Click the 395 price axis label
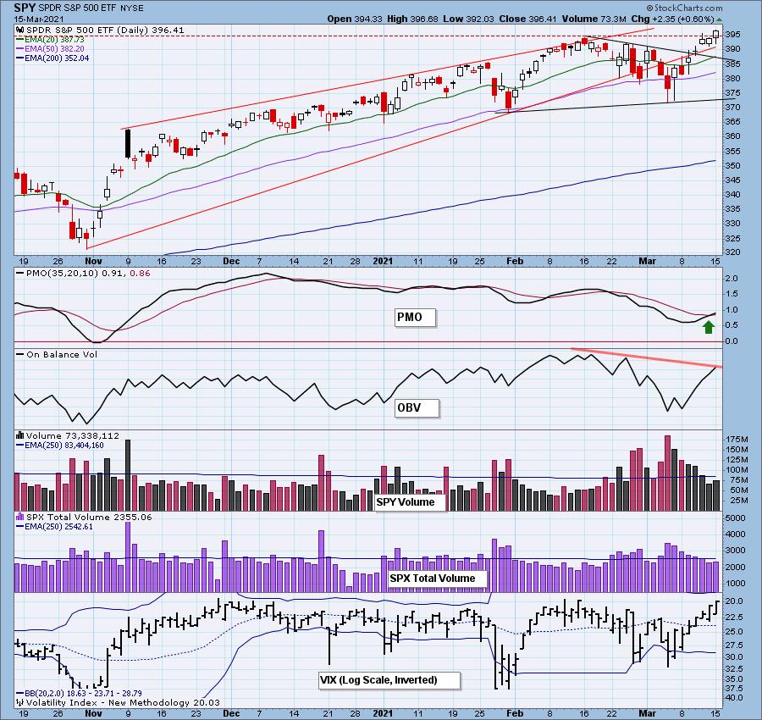 click(733, 35)
